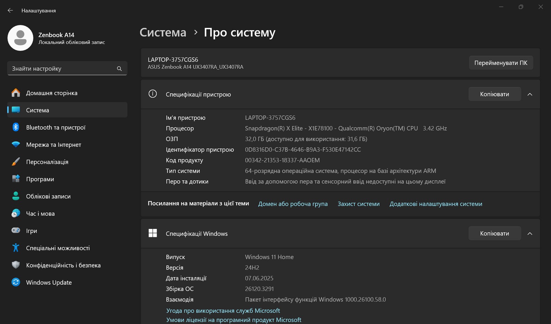Open Ігри settings section

67,231
